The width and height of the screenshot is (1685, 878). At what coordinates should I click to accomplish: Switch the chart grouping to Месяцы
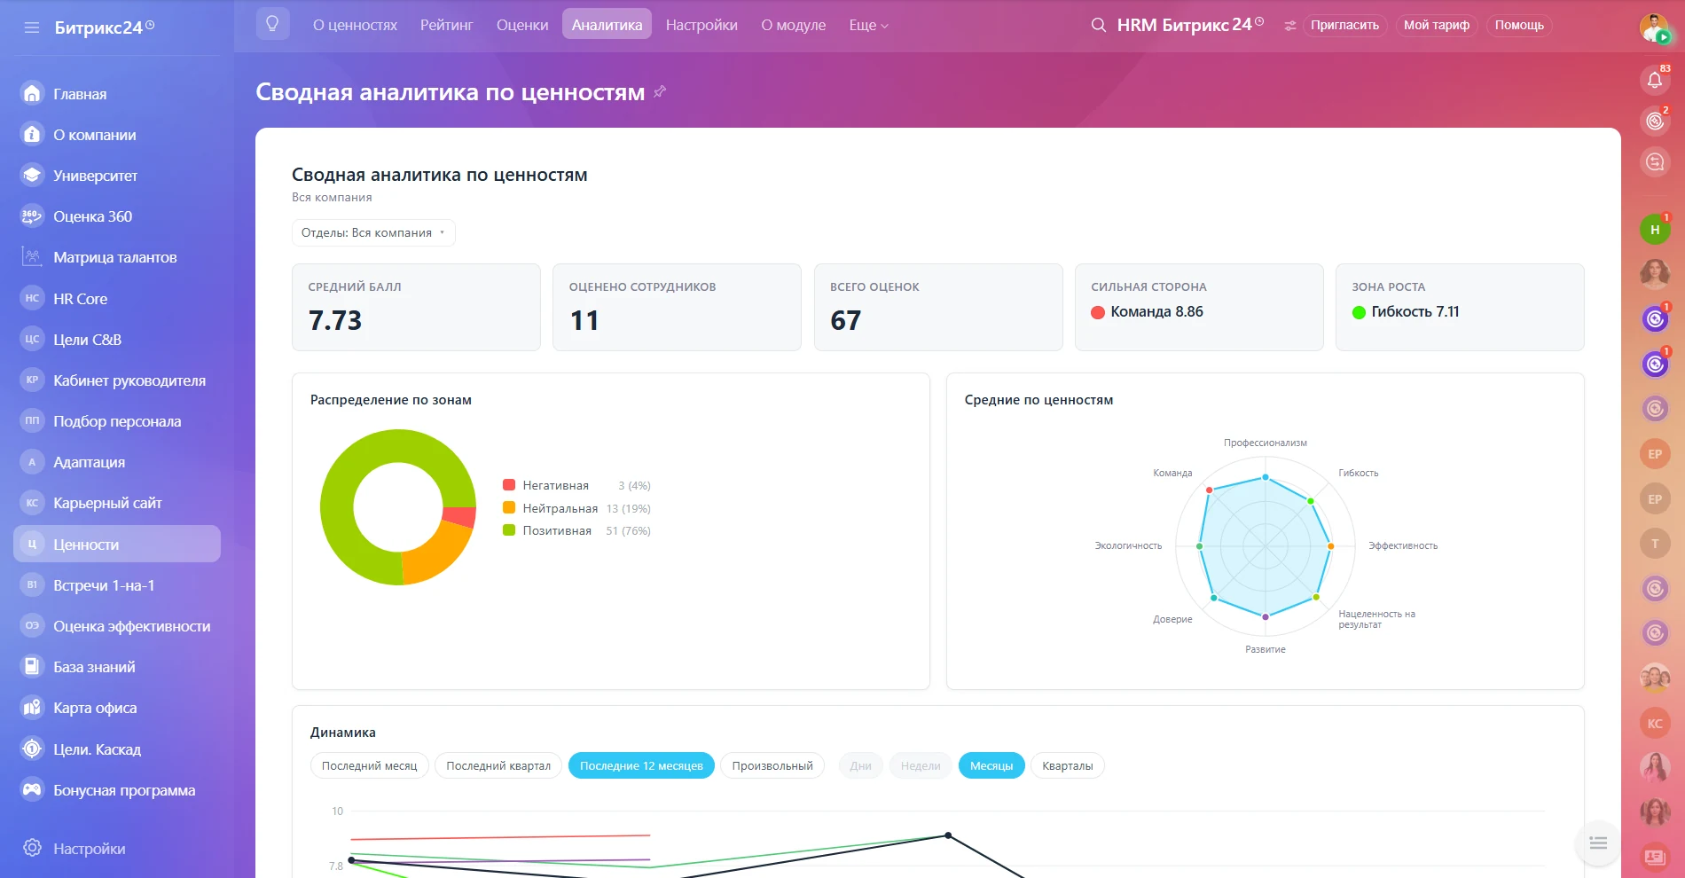click(991, 765)
